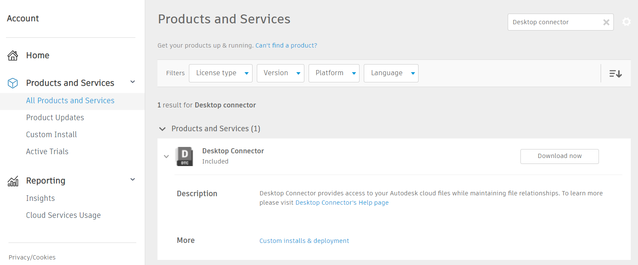This screenshot has width=638, height=265.
Task: Click the Desktop Connector DTC product icon
Action: tap(184, 156)
